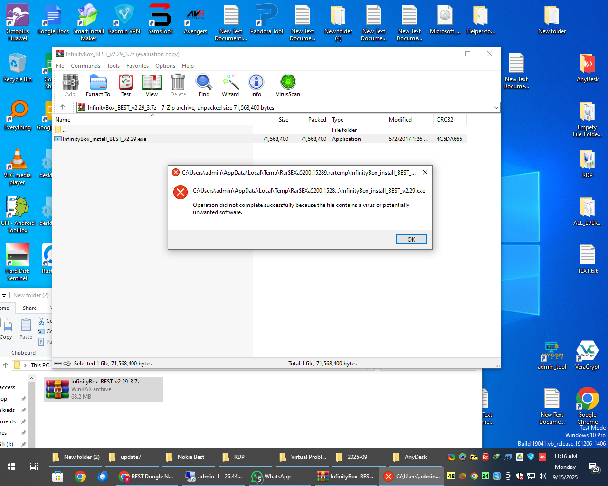Open the Share tab in File Explorer
The image size is (608, 486).
[29, 308]
